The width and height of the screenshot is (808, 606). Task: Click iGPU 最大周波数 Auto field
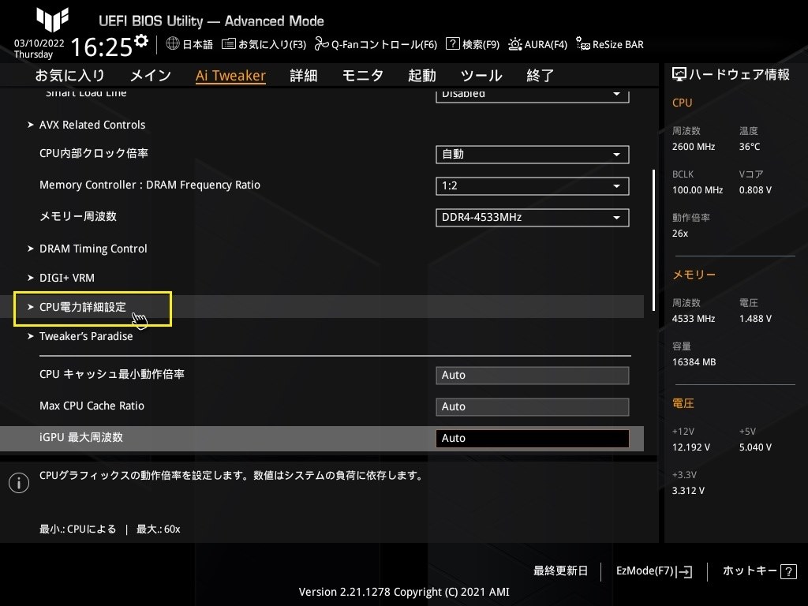click(x=533, y=438)
